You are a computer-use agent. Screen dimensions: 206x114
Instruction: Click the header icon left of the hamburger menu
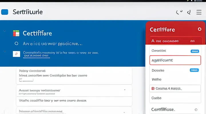pyautogui.click(x=189, y=12)
